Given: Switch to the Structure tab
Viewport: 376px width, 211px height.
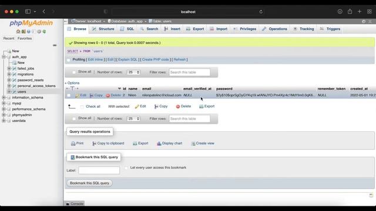Looking at the screenshot, I should pyautogui.click(x=103, y=29).
